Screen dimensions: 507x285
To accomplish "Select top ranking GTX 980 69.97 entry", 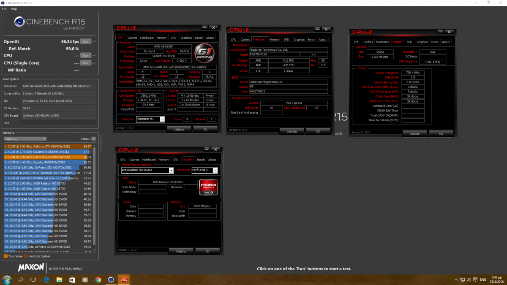I will pos(48,147).
